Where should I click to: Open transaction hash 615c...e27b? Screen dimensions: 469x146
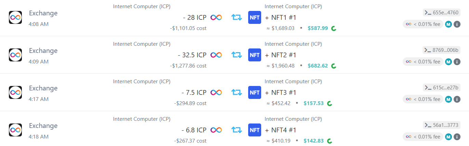coord(442,88)
